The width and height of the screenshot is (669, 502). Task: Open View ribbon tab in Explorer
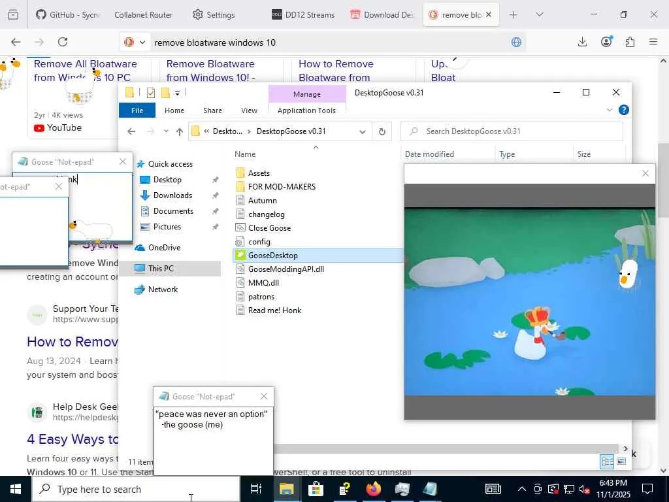(249, 110)
